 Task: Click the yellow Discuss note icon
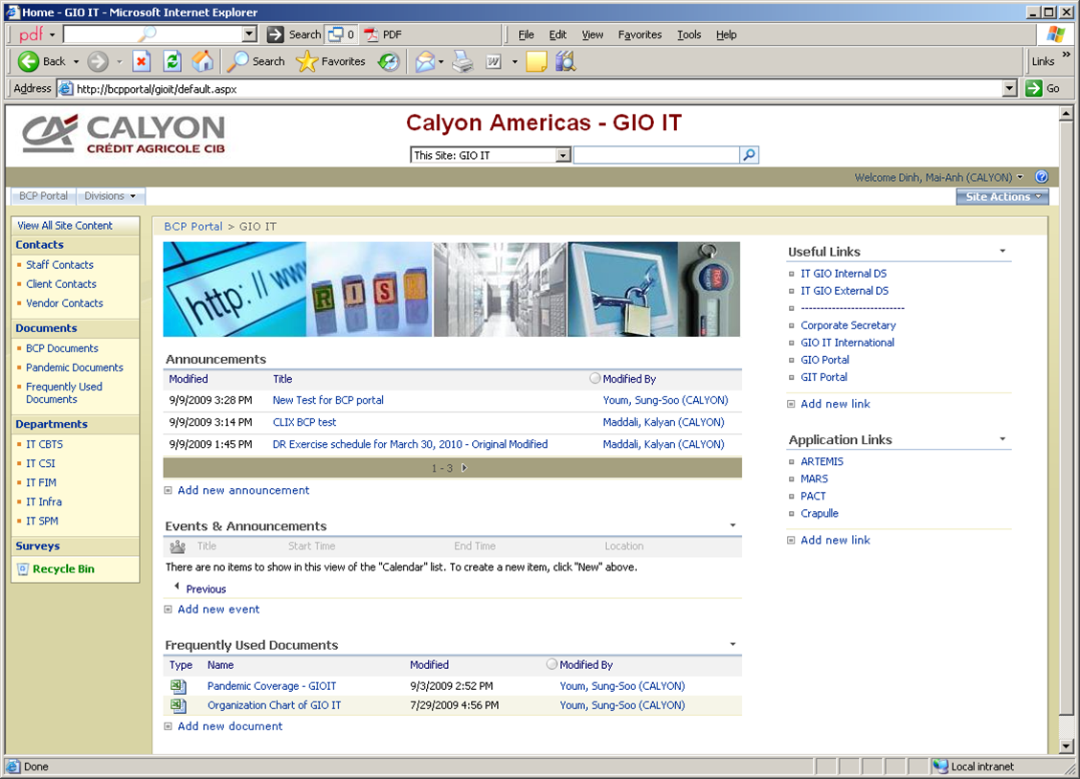pos(536,61)
